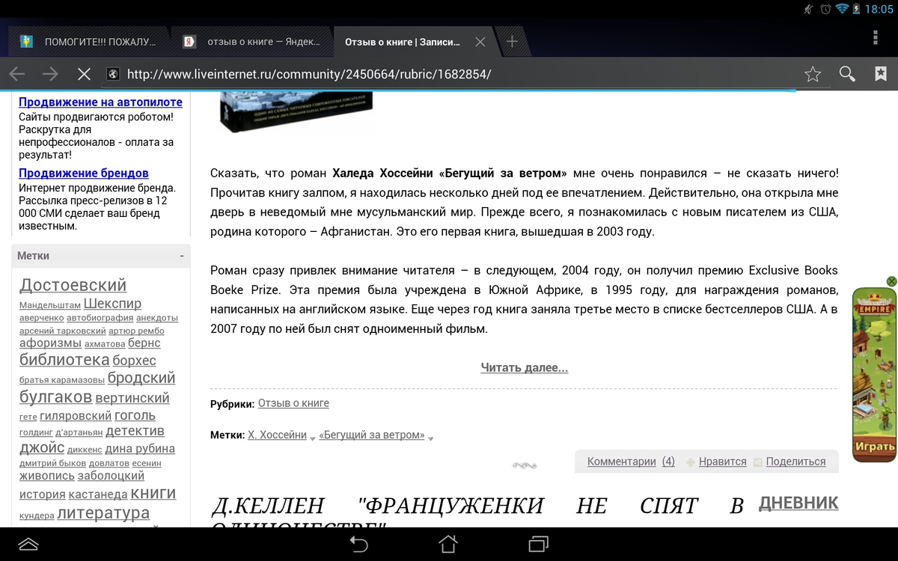Open search with the magnifier icon
The height and width of the screenshot is (561, 898).
pos(847,73)
